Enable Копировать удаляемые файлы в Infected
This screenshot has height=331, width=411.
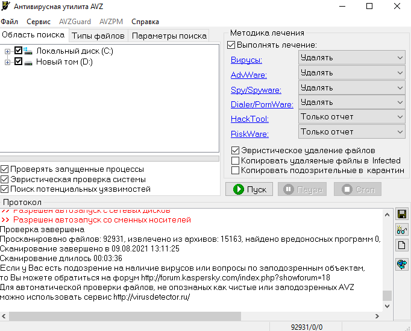235,160
